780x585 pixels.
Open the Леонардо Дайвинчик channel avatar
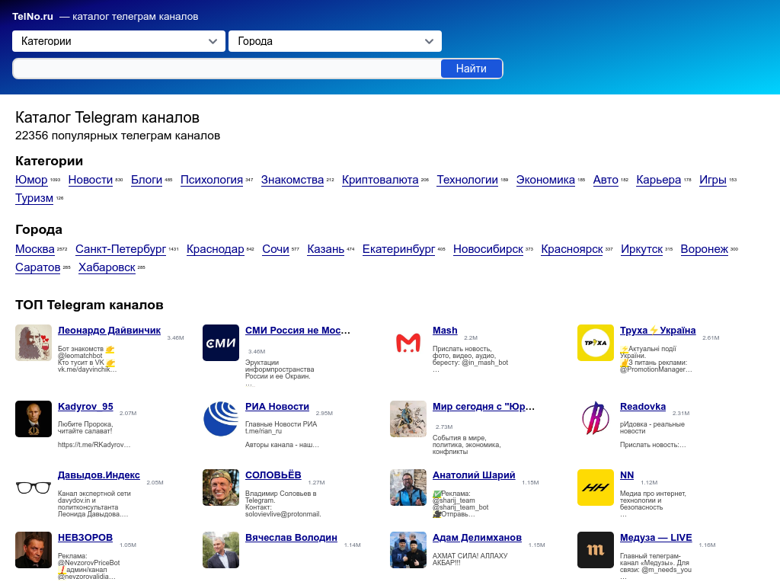[34, 343]
